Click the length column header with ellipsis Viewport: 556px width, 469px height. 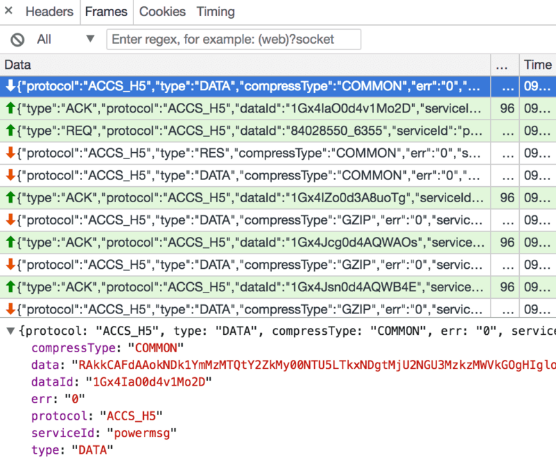505,65
